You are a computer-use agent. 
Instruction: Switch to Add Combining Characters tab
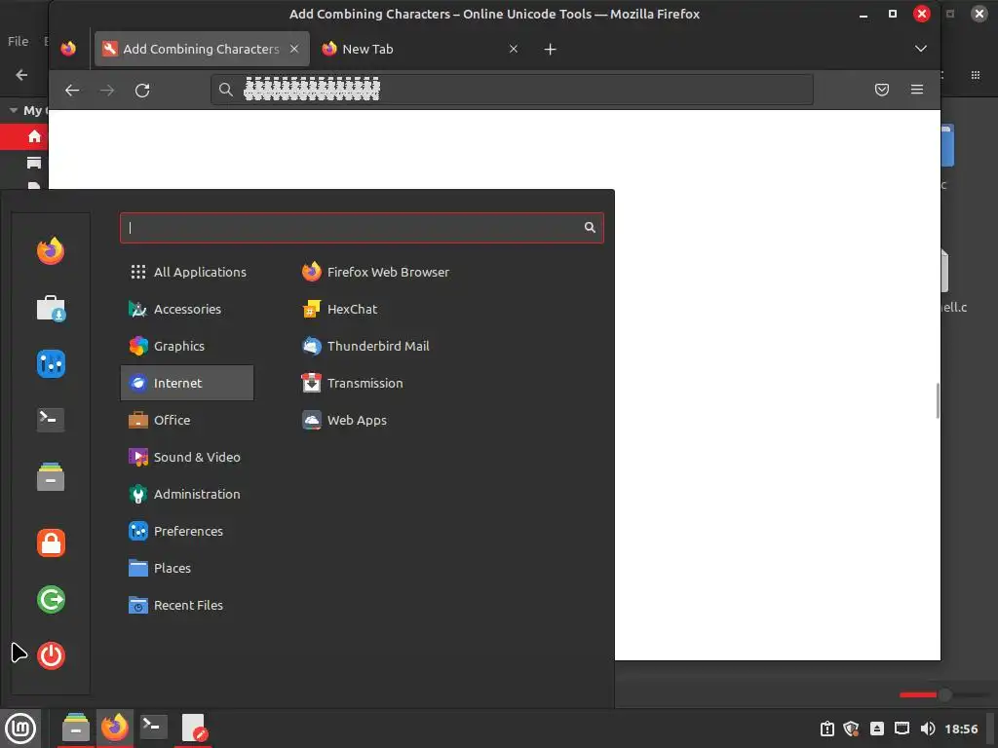(x=201, y=49)
